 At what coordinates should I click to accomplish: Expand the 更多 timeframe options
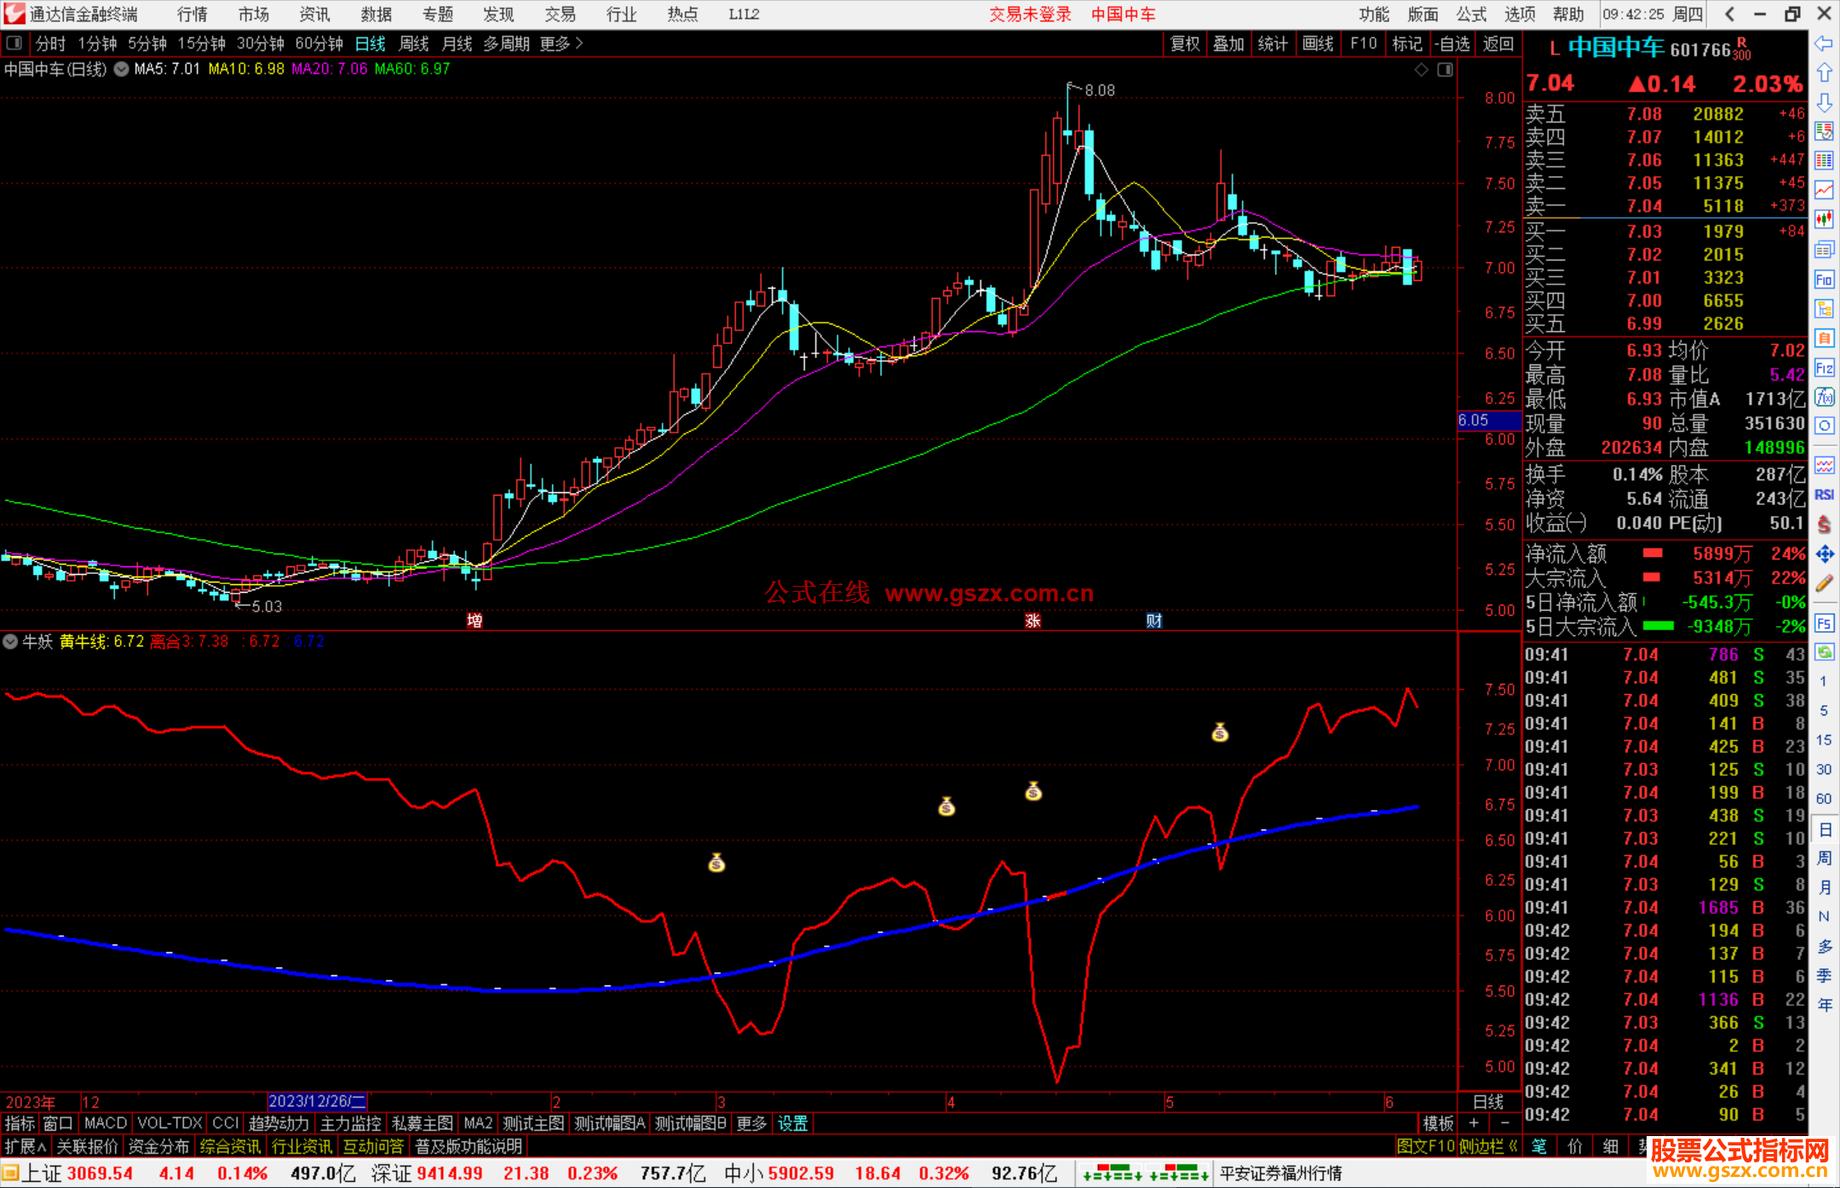[561, 43]
